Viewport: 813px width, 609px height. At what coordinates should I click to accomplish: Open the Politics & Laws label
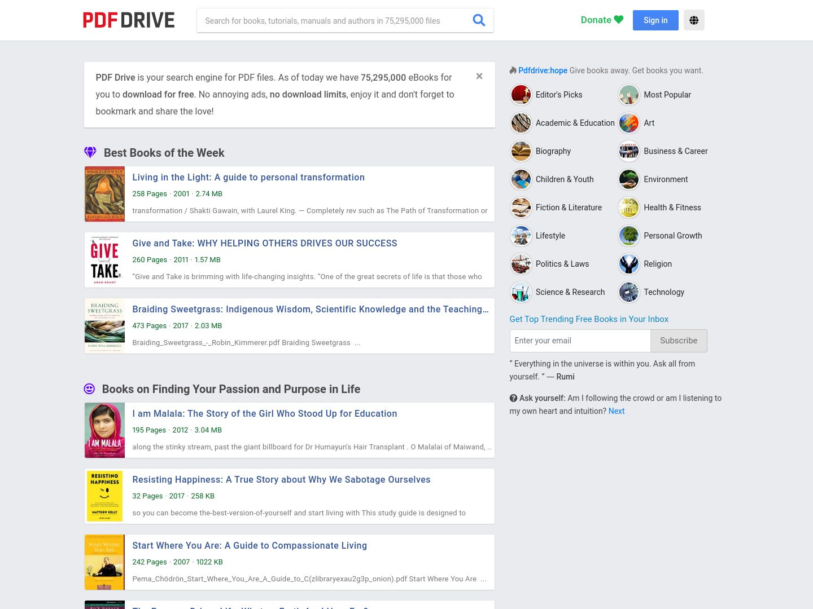[x=562, y=264]
